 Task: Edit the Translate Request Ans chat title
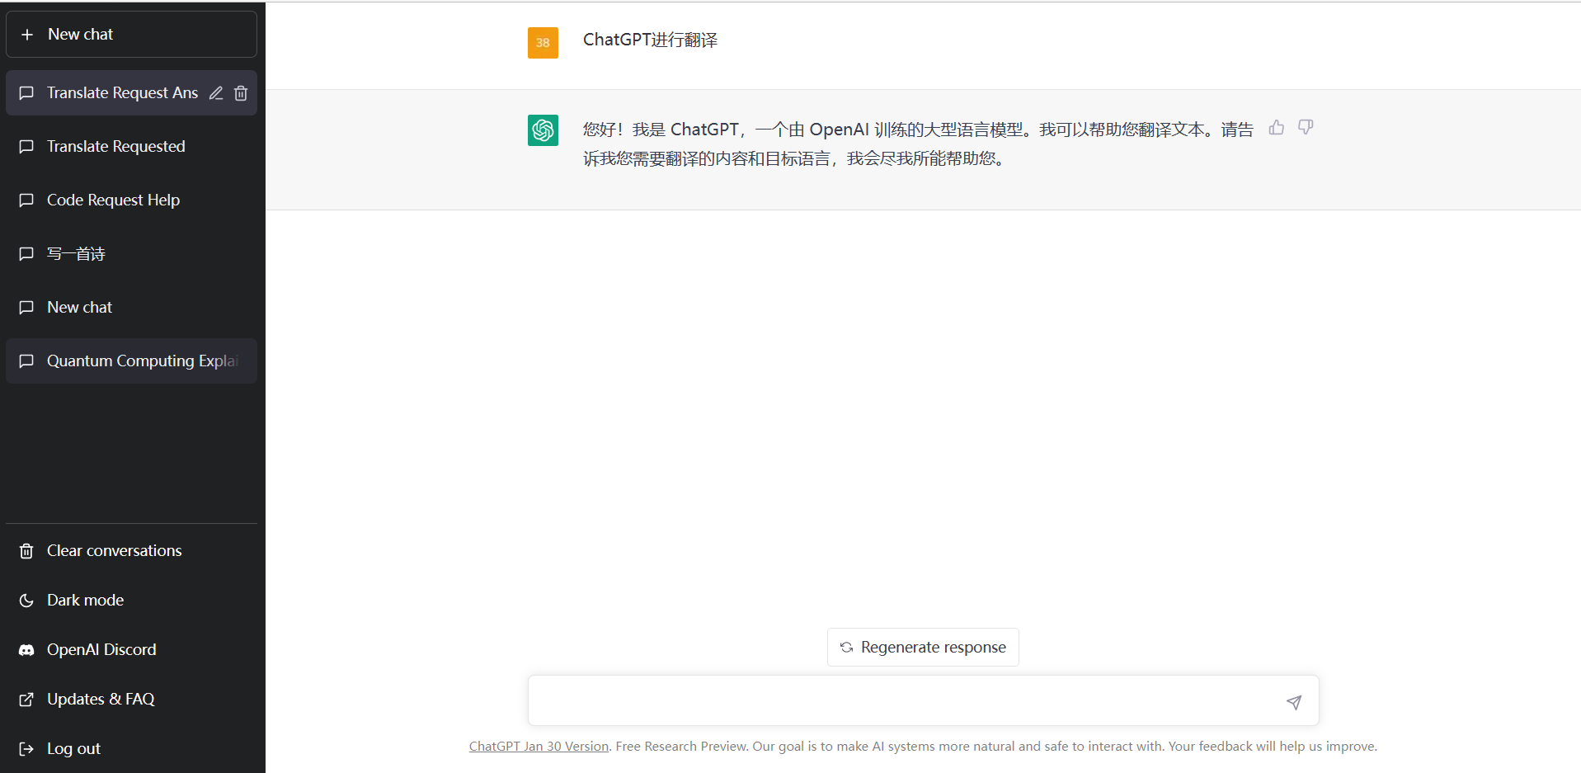click(x=216, y=93)
